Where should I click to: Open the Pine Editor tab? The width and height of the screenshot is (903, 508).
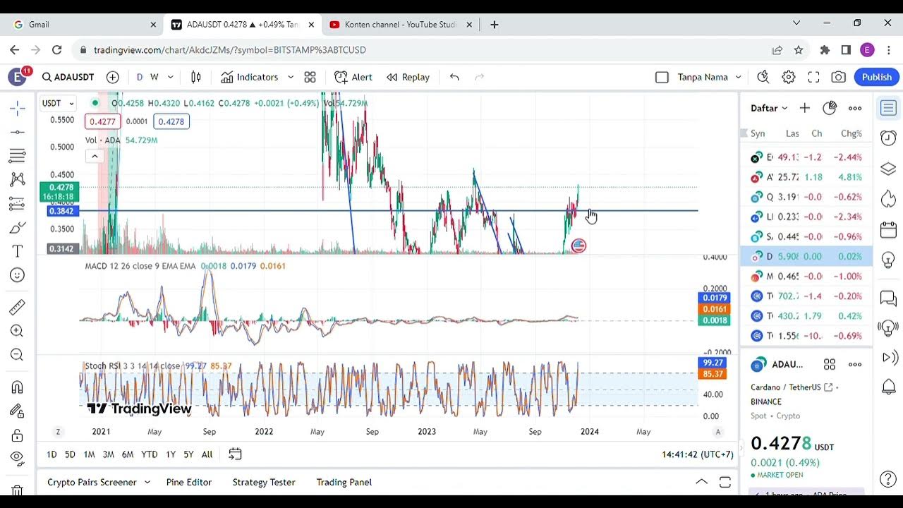[x=188, y=482]
